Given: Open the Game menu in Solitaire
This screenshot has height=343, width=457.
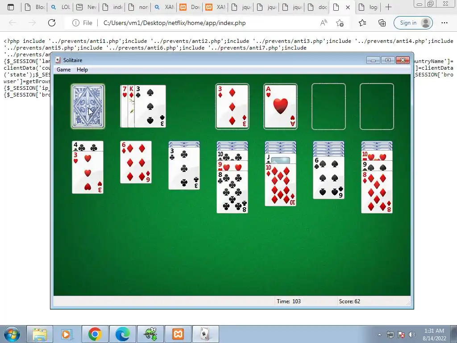Looking at the screenshot, I should pos(63,69).
